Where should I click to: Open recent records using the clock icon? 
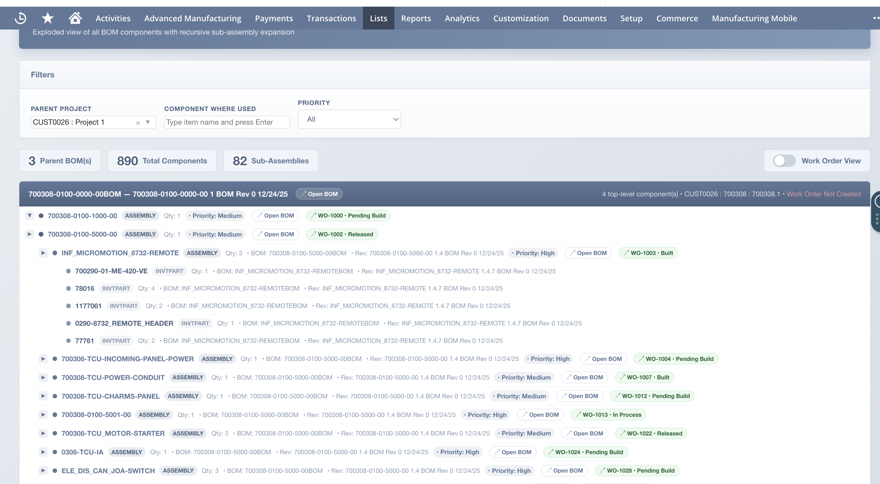20,18
